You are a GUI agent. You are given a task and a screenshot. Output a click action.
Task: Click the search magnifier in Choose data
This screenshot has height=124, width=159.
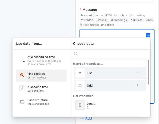(x=76, y=54)
